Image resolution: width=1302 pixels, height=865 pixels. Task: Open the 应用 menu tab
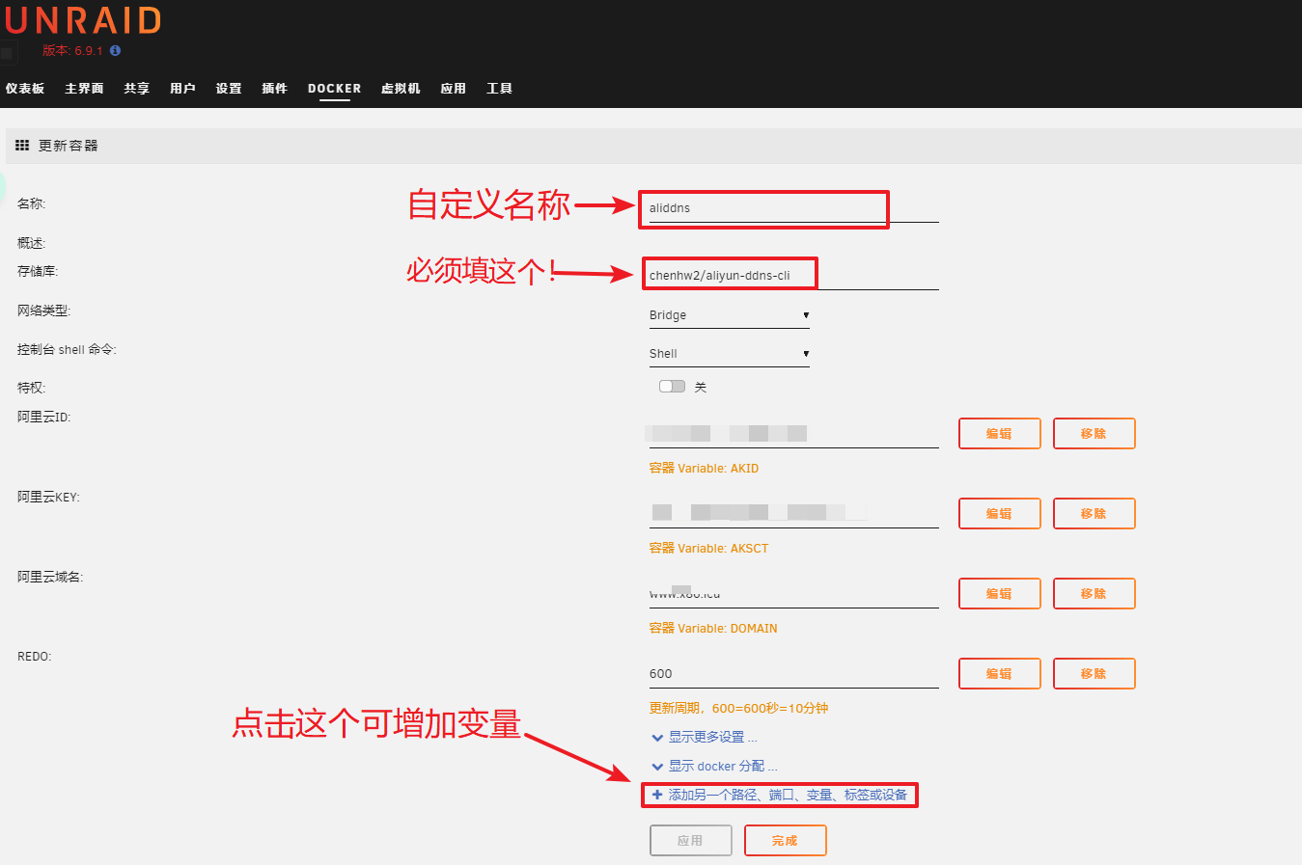(x=454, y=88)
